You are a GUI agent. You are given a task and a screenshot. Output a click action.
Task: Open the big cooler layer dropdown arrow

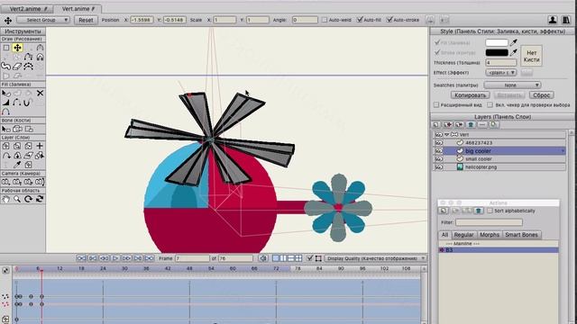[x=563, y=151]
